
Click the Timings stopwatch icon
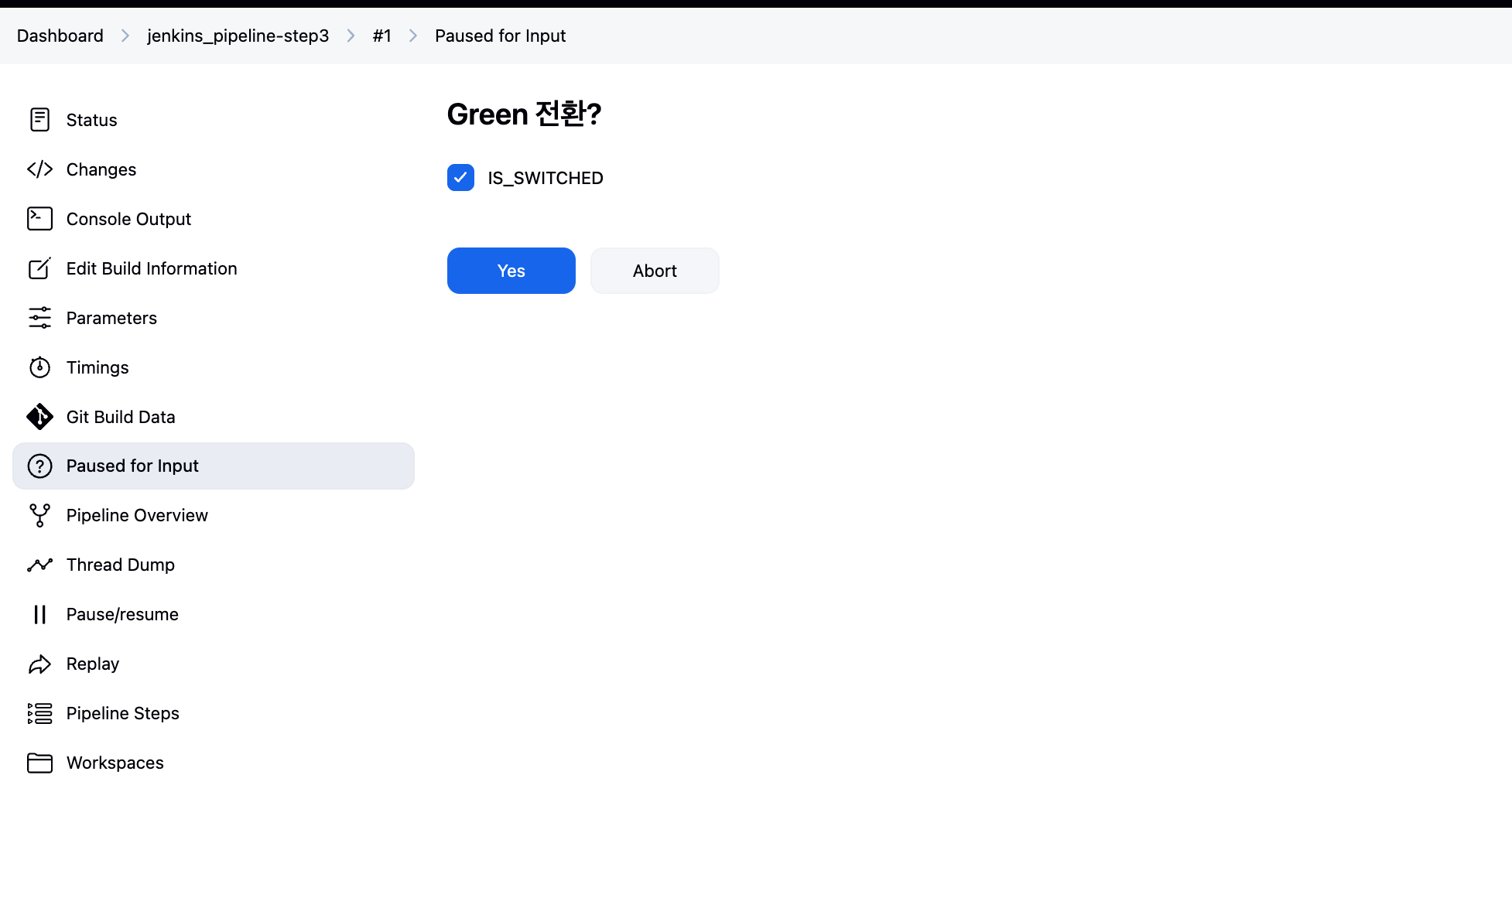39,367
